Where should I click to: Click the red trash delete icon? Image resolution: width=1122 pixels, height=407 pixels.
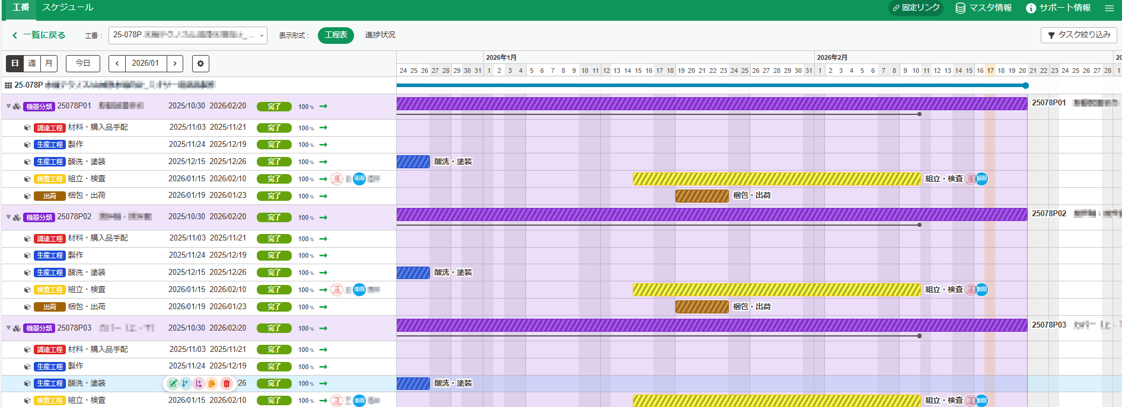pyautogui.click(x=226, y=383)
